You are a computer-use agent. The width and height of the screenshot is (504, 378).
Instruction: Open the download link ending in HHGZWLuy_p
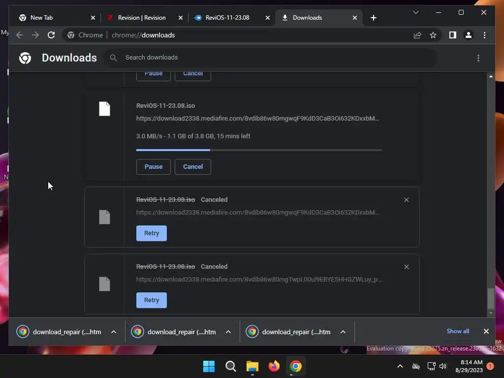click(259, 280)
